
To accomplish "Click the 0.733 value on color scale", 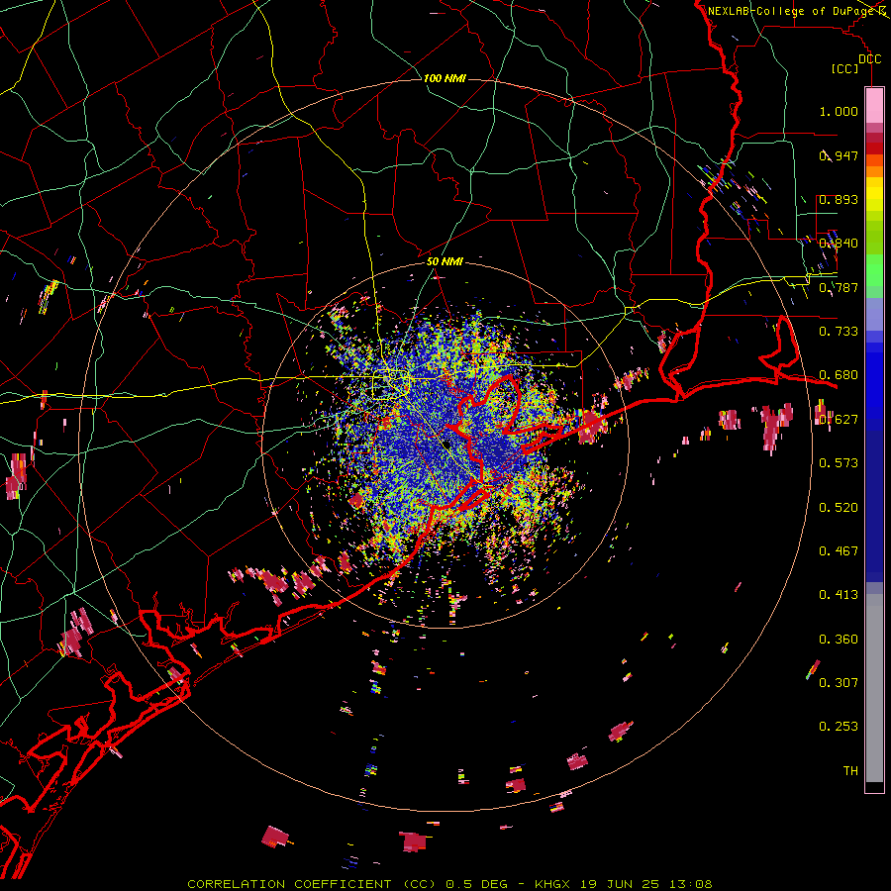I will (839, 332).
